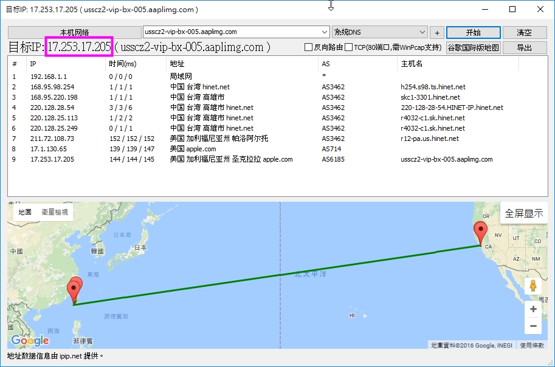The image size is (555, 367).
Task: Sort by the IP column header
Action: [x=66, y=64]
